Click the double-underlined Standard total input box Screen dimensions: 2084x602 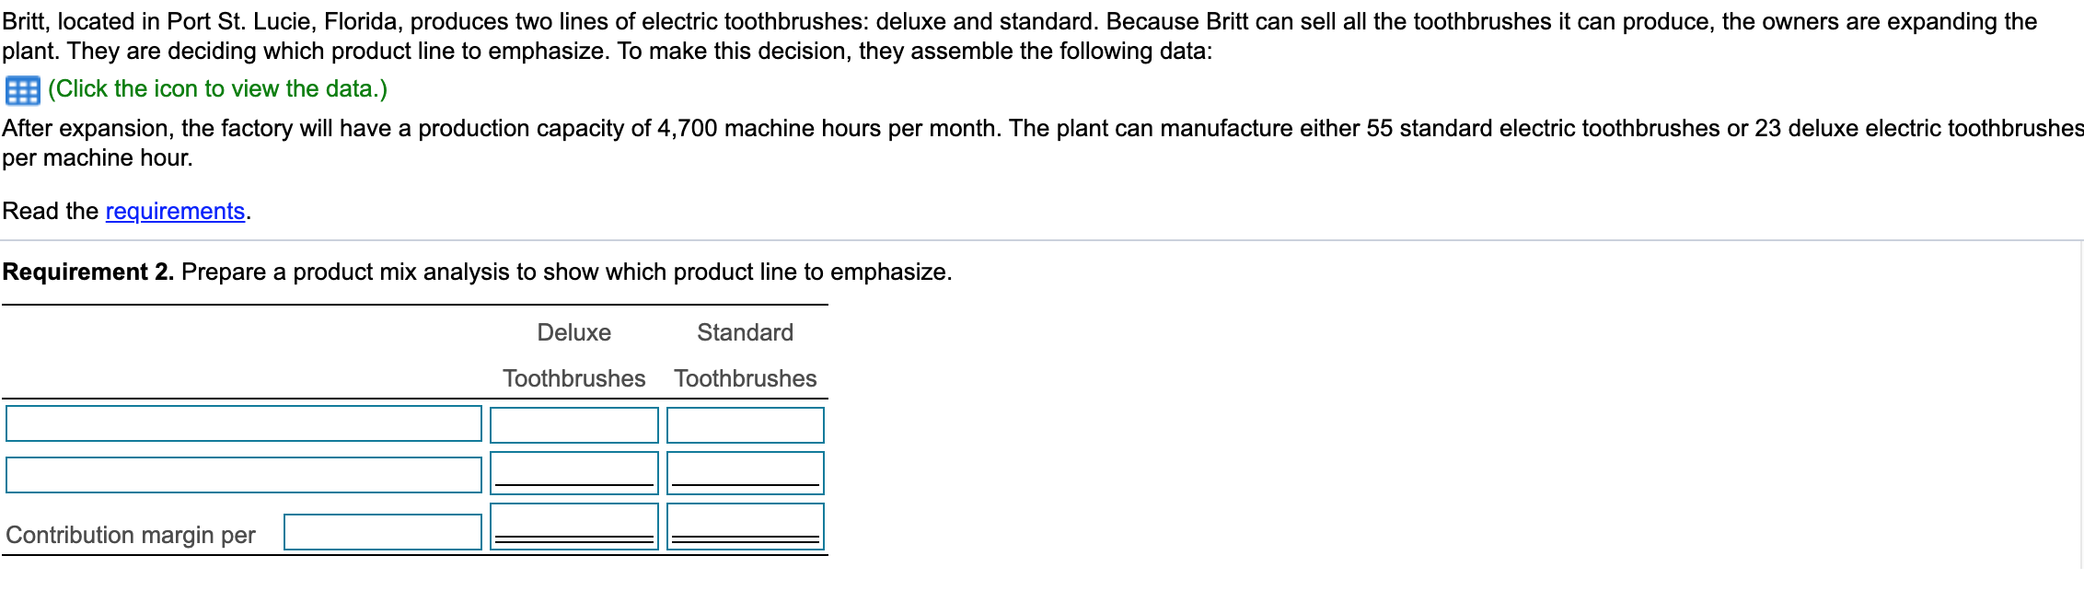click(x=744, y=525)
